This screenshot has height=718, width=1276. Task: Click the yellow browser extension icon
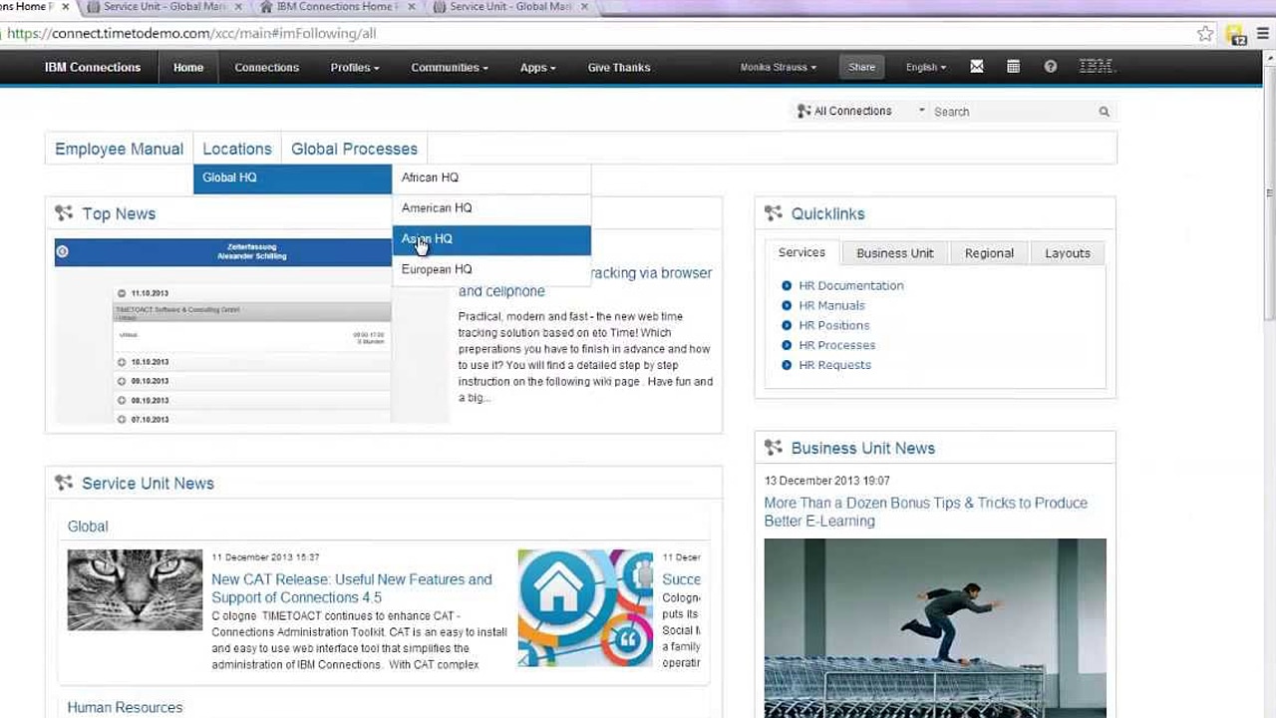pos(1236,35)
